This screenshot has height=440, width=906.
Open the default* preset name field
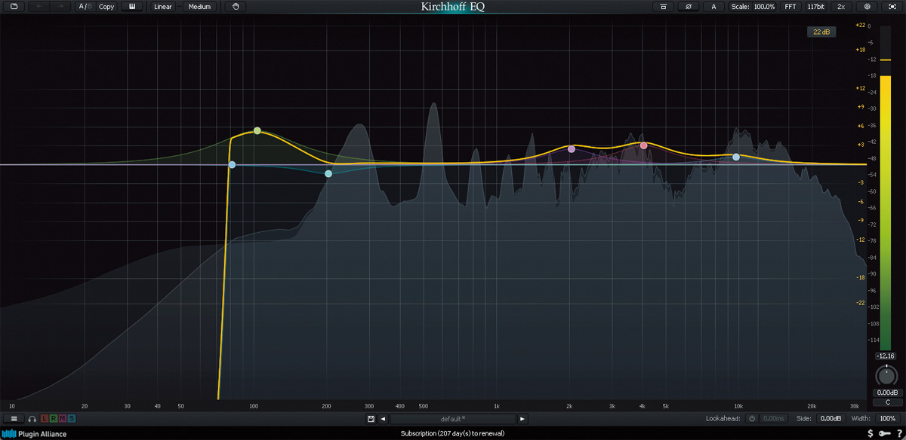click(x=453, y=419)
